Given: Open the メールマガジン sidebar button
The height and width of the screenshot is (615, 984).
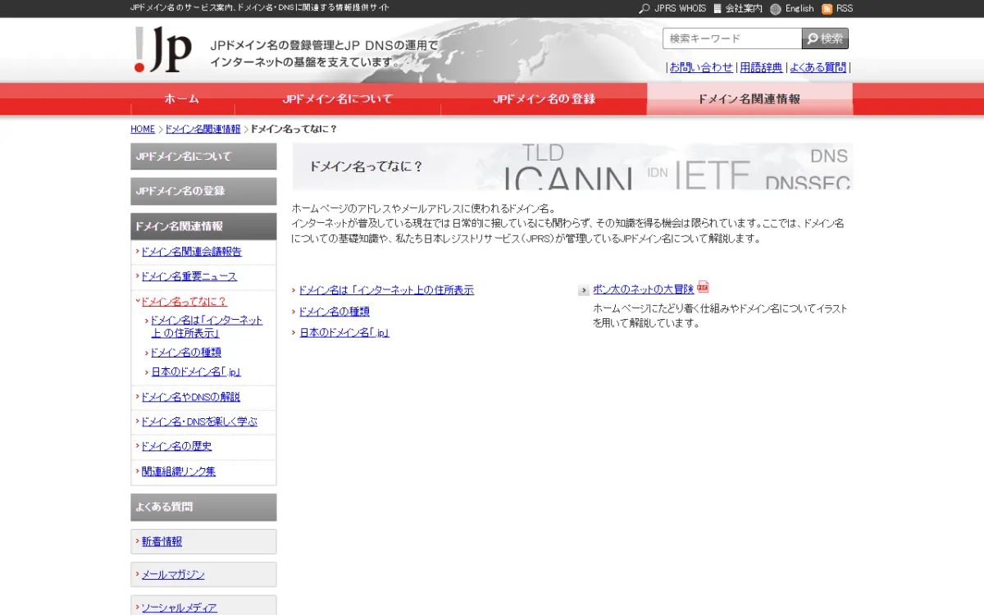Looking at the screenshot, I should coord(203,575).
